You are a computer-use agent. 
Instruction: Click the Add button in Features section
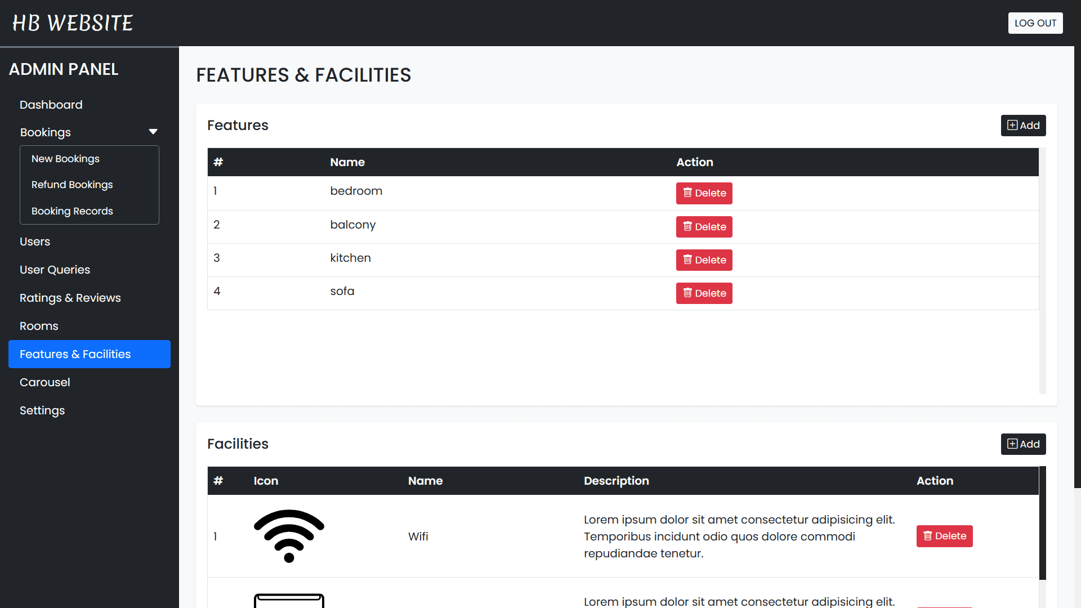[x=1023, y=126]
